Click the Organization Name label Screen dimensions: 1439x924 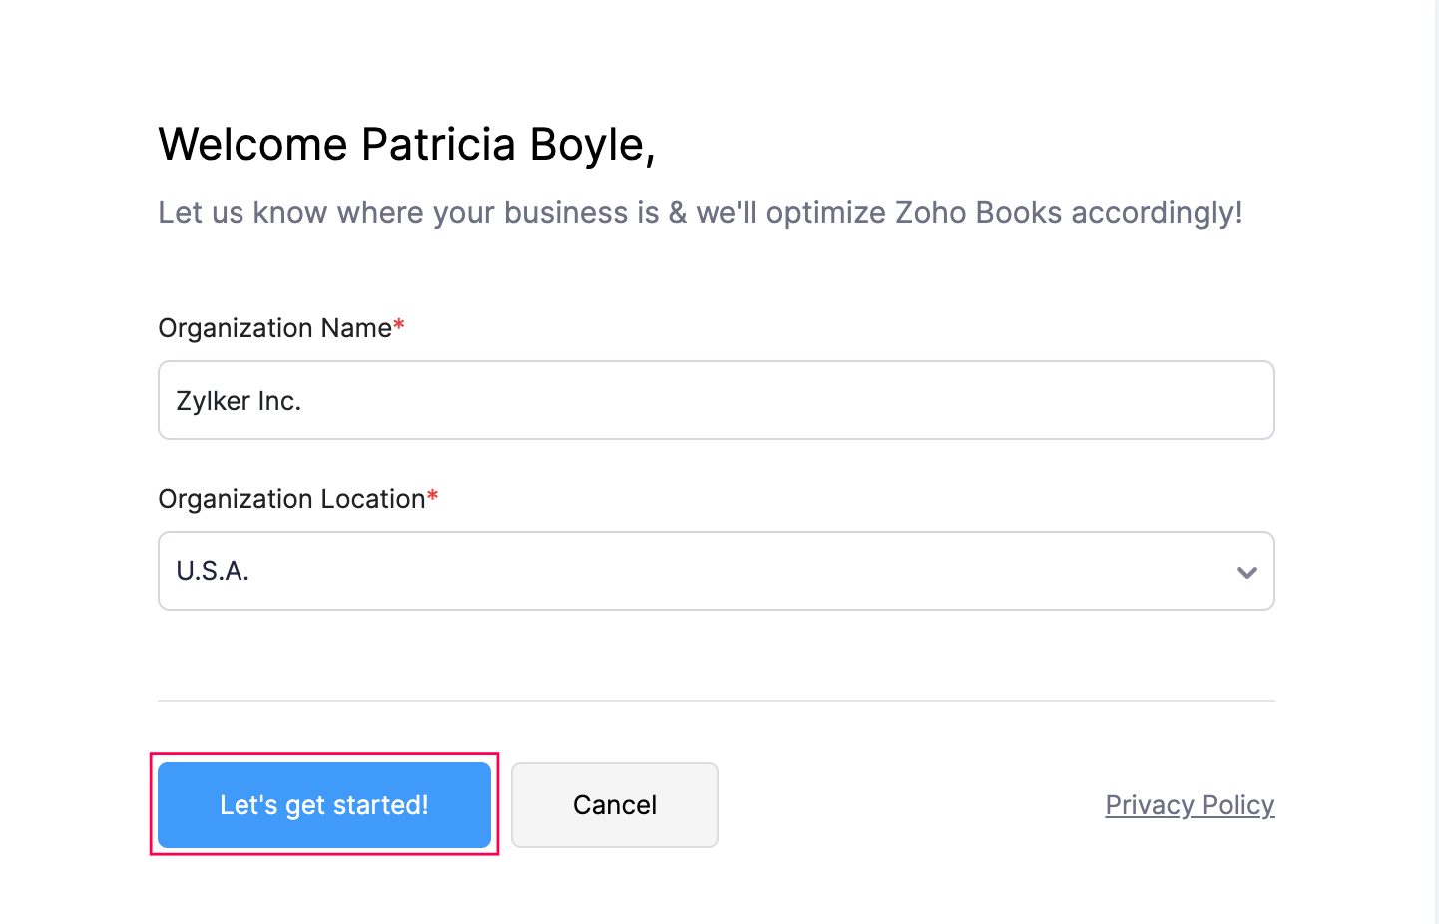(274, 328)
